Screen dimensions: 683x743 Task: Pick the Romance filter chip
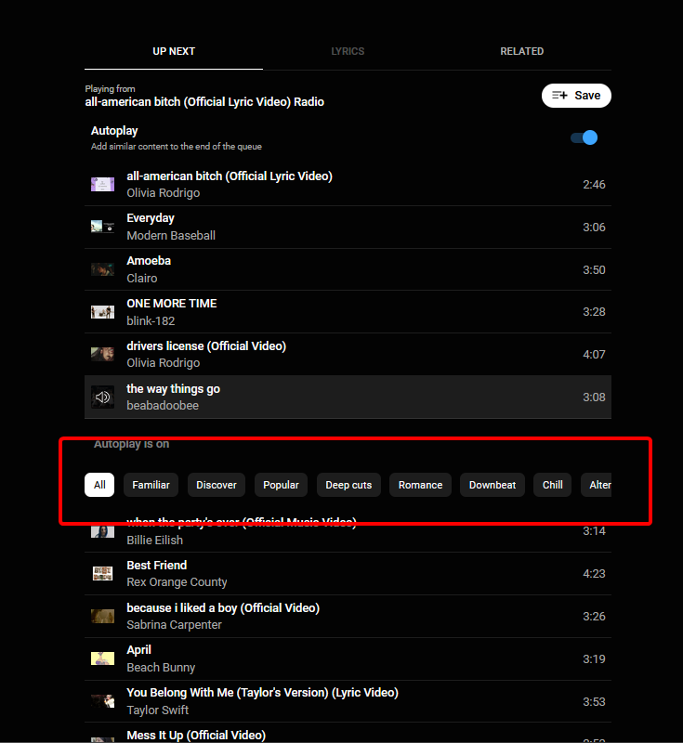pyautogui.click(x=420, y=485)
